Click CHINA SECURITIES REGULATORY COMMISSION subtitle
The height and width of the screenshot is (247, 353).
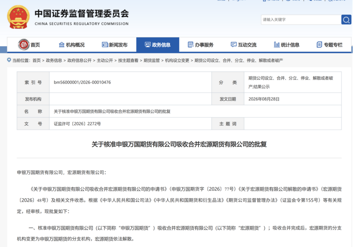[x=82, y=24]
